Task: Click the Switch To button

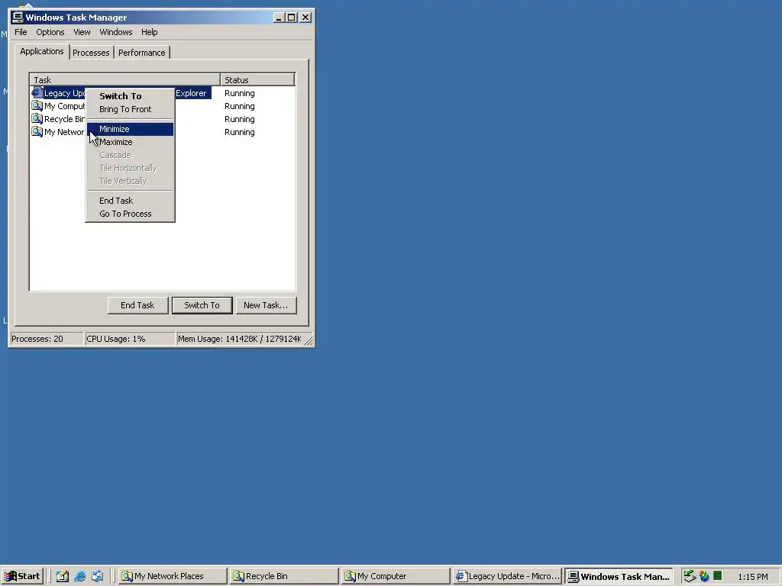Action: pyautogui.click(x=202, y=305)
